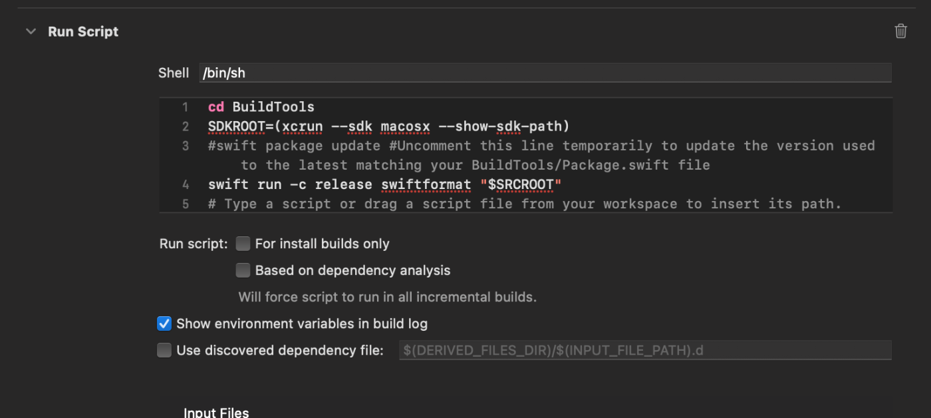Enable the "For install builds only" checkbox

(x=243, y=244)
